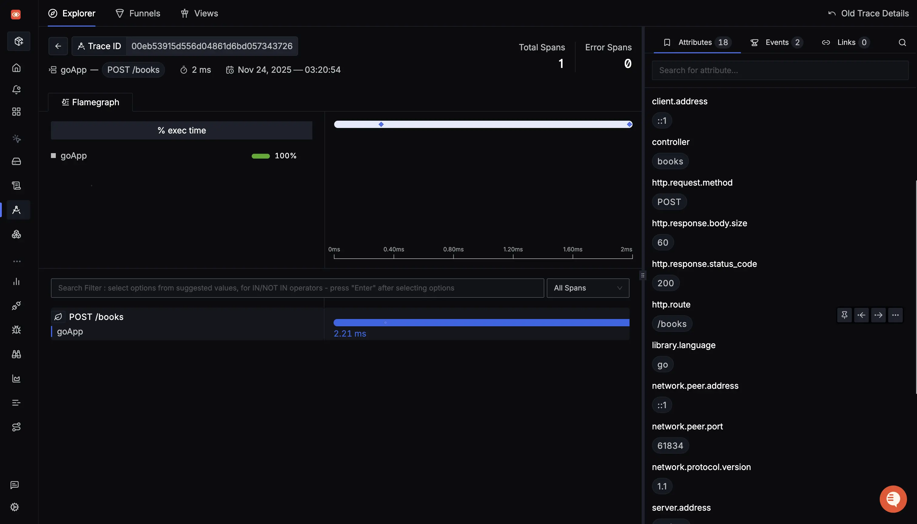Open the Links tab
The image size is (917, 524).
(x=845, y=42)
